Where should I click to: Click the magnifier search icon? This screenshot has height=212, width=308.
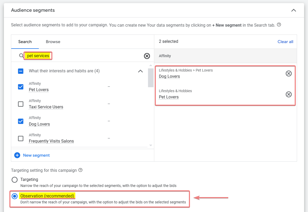point(21,56)
